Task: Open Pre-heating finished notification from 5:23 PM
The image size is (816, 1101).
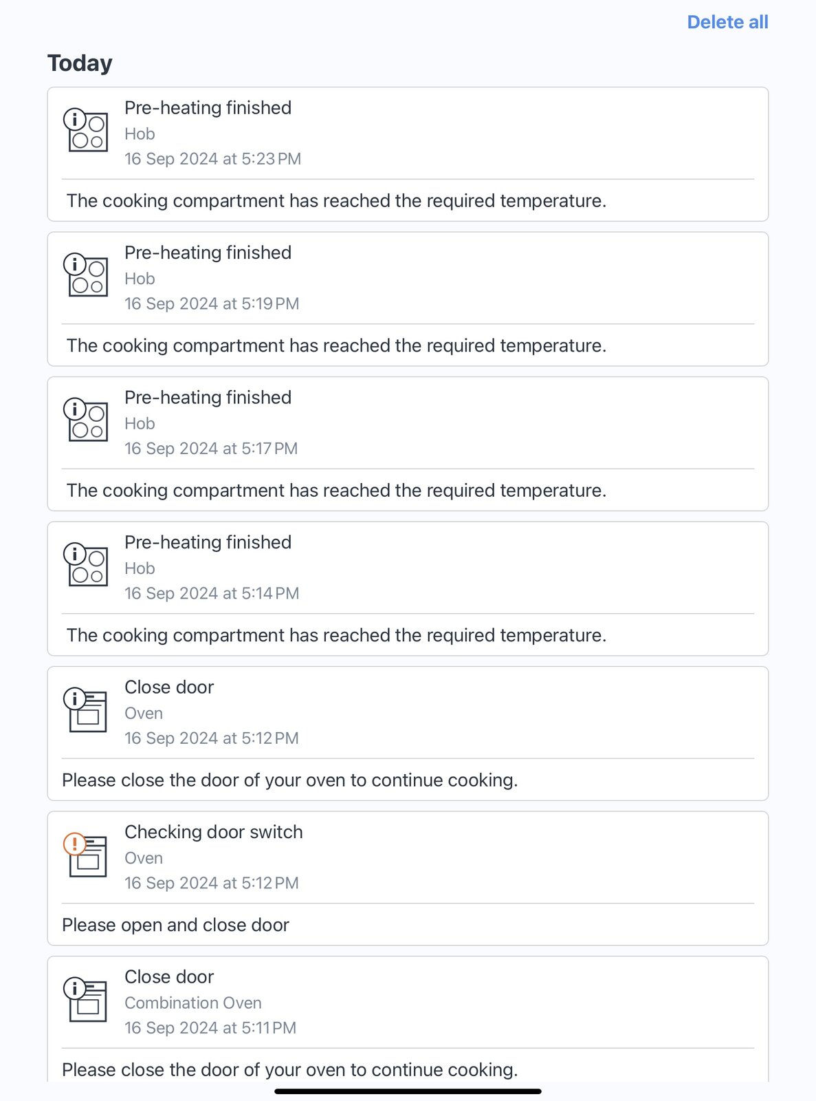Action: [208, 108]
